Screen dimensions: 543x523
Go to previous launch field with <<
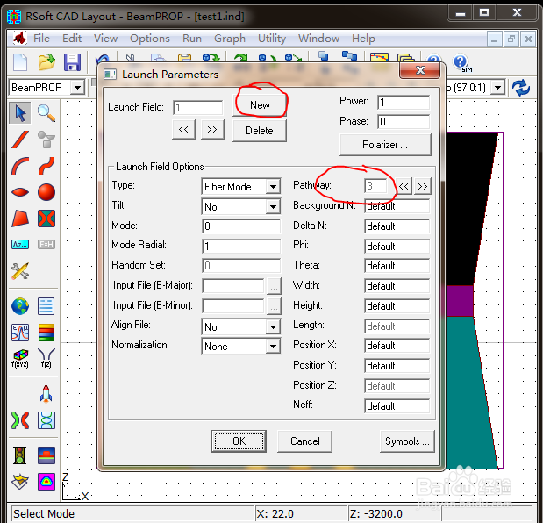[183, 130]
